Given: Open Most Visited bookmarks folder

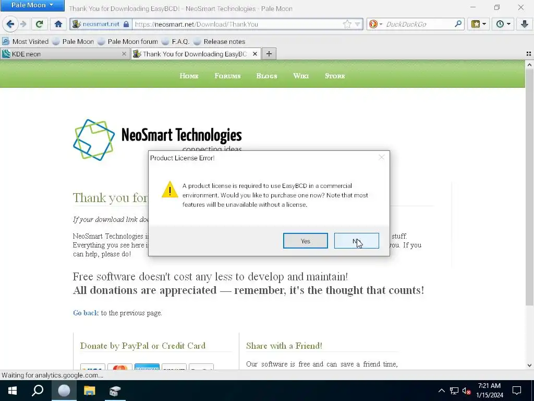Looking at the screenshot, I should coord(25,42).
